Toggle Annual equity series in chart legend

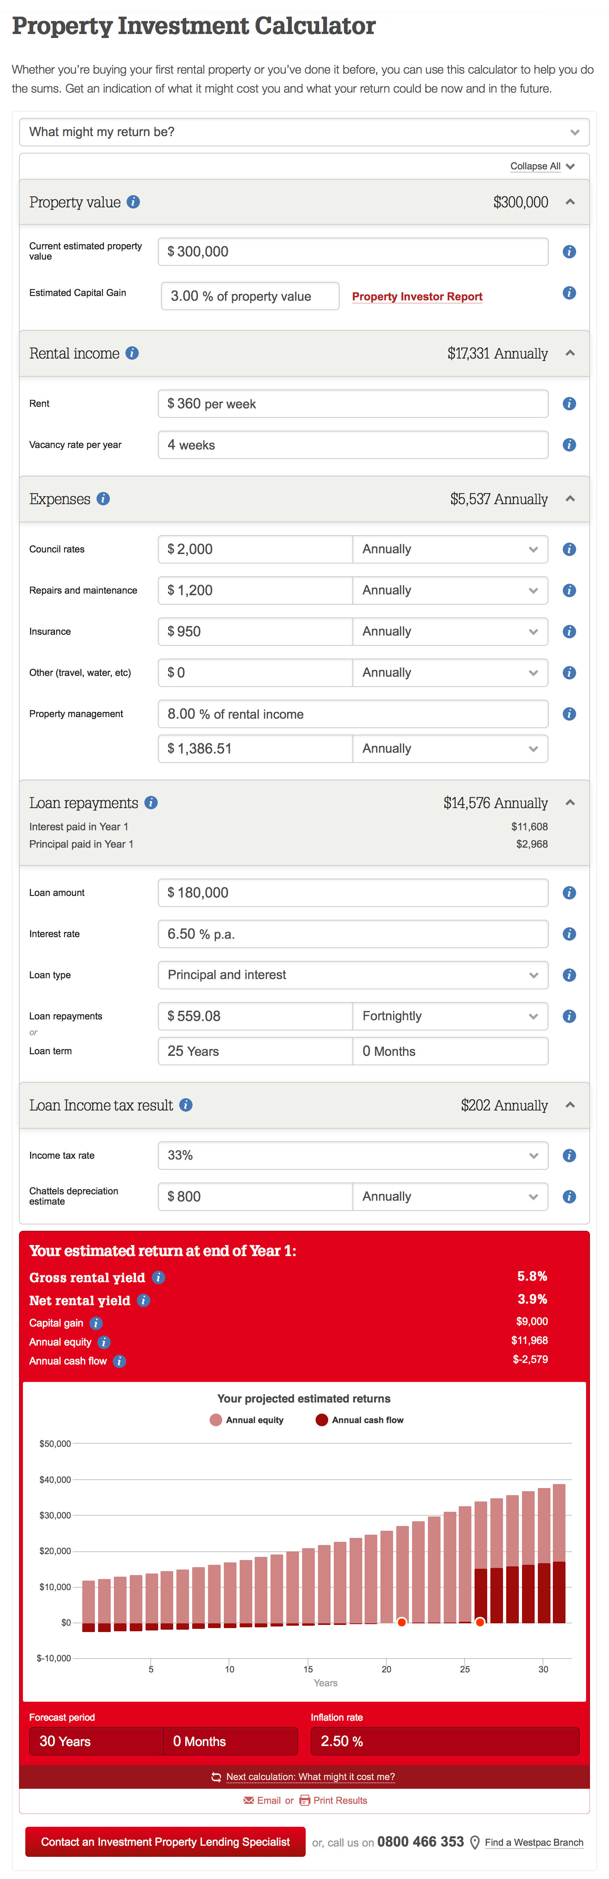tap(246, 1420)
